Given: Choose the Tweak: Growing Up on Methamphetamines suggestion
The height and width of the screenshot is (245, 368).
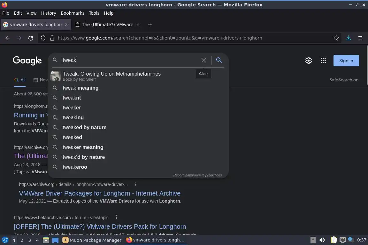Looking at the screenshot, I should 138,76.
